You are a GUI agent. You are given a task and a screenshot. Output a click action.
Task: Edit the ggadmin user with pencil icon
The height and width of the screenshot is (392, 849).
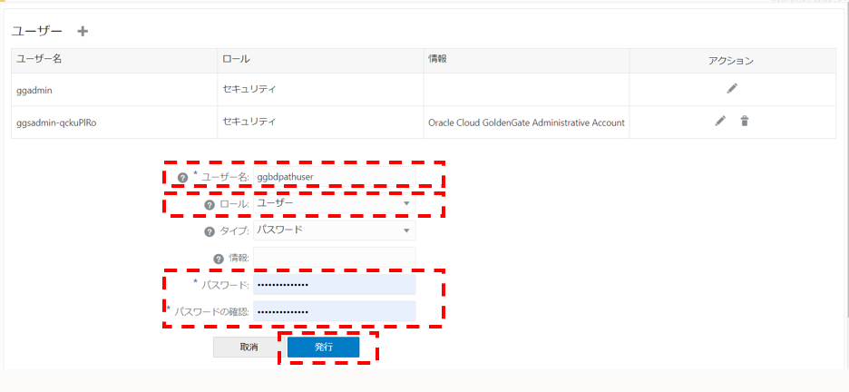[x=732, y=88]
